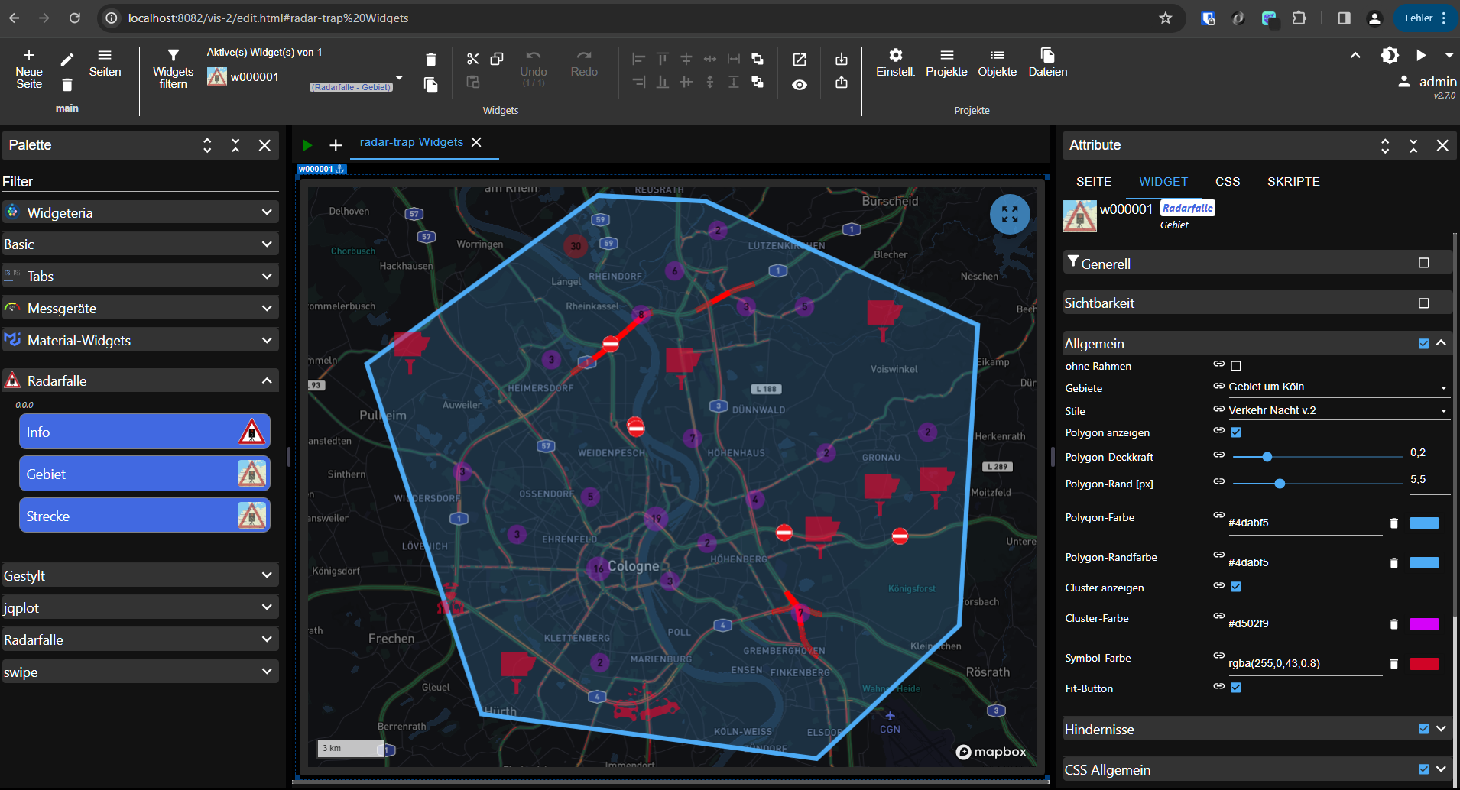Clear Polygon-Randfarbe with trash icon
Screen dimensions: 1460x790
click(x=1393, y=563)
